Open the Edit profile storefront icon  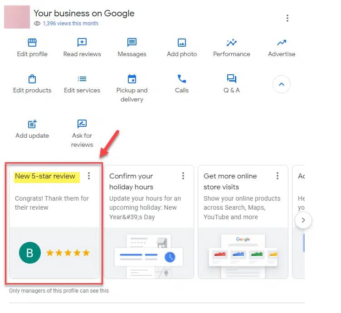click(x=32, y=43)
